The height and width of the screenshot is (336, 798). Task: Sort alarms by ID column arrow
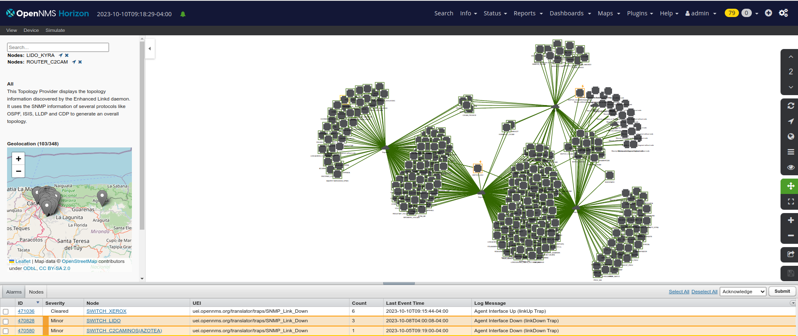pos(38,303)
